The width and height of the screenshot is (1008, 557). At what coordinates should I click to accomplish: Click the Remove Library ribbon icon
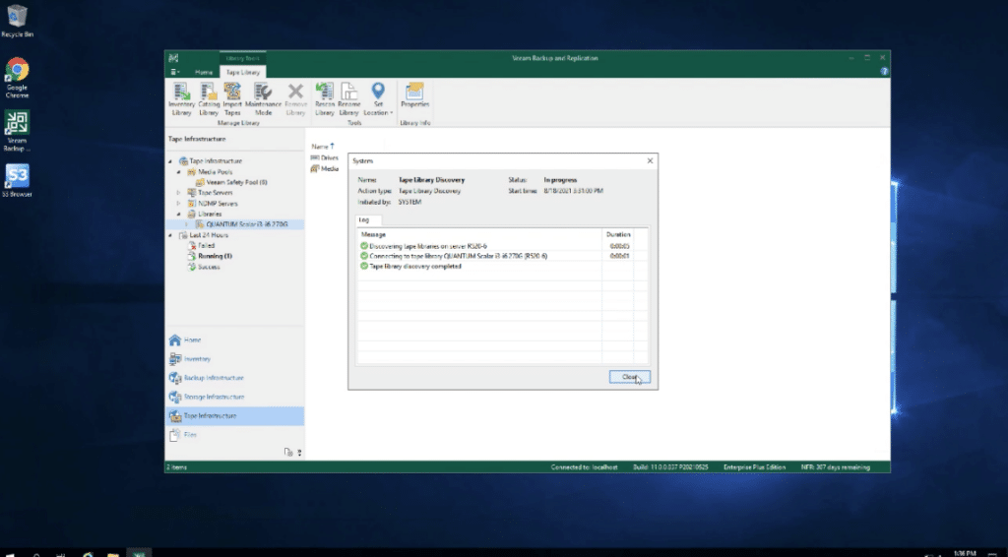295,99
